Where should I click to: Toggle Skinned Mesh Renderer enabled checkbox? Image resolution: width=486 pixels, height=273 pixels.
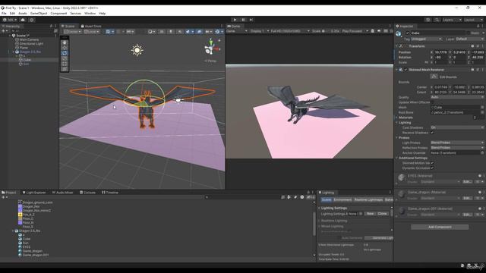tap(406, 70)
